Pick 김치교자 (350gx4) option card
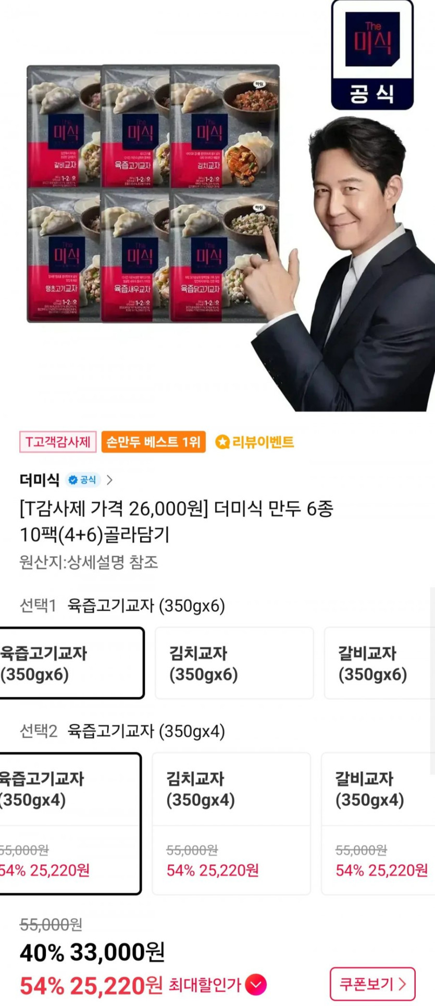This screenshot has width=435, height=1006. tap(231, 823)
